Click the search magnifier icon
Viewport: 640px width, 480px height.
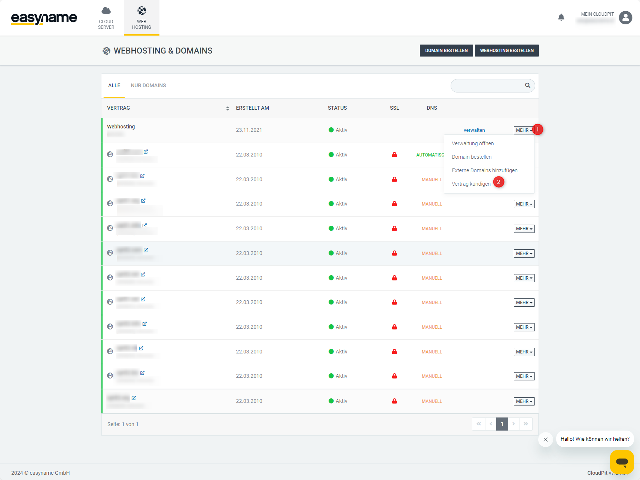click(527, 85)
